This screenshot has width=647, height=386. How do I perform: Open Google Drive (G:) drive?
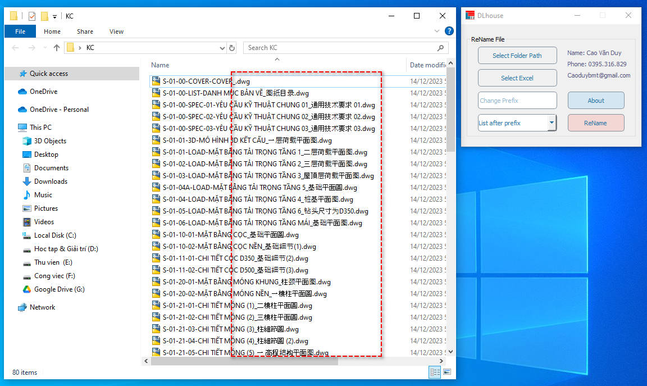tap(59, 289)
